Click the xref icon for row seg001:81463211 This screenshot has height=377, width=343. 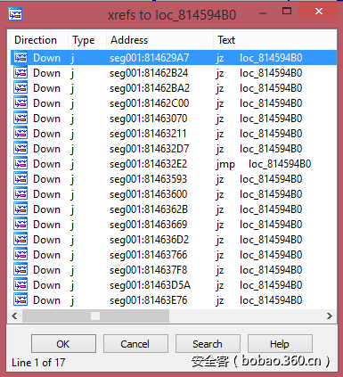[20, 134]
